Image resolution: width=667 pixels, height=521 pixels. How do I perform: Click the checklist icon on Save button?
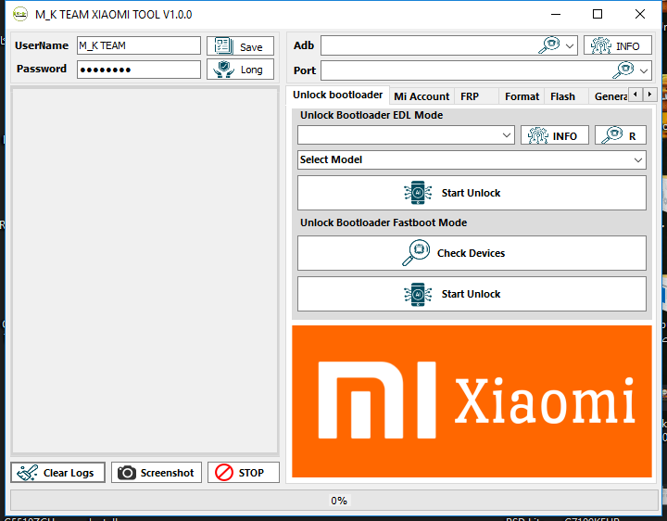223,46
